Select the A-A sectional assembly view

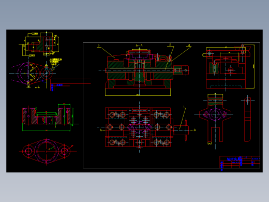tap(144, 71)
